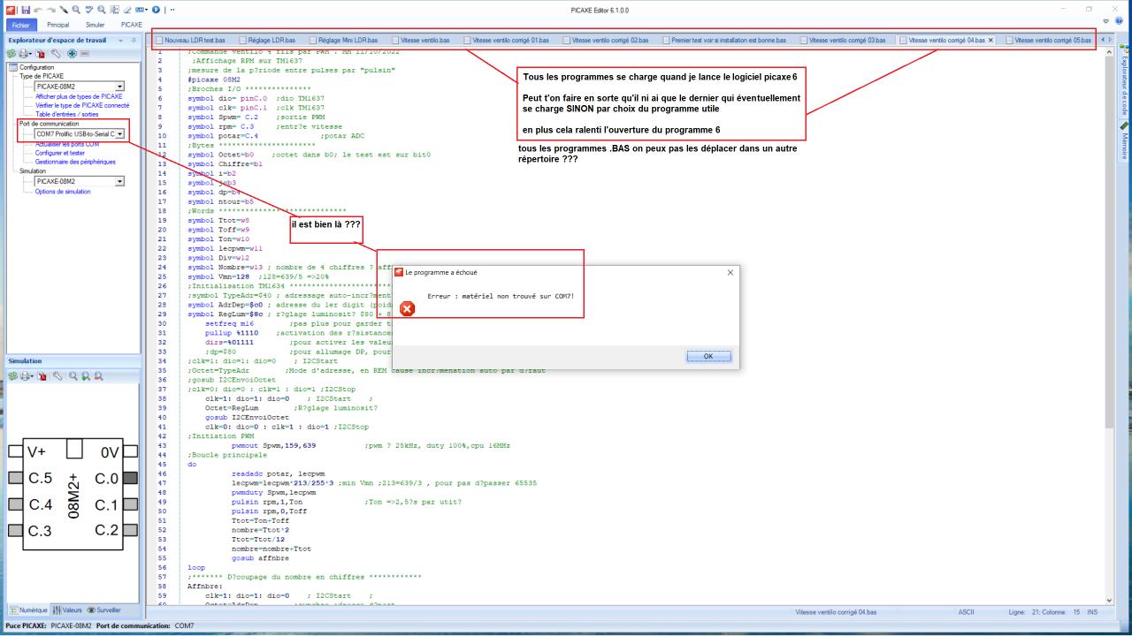Open the Vitesse ventilo corrigé 05.bas tab
Image resolution: width=1132 pixels, height=636 pixels.
coord(1047,40)
